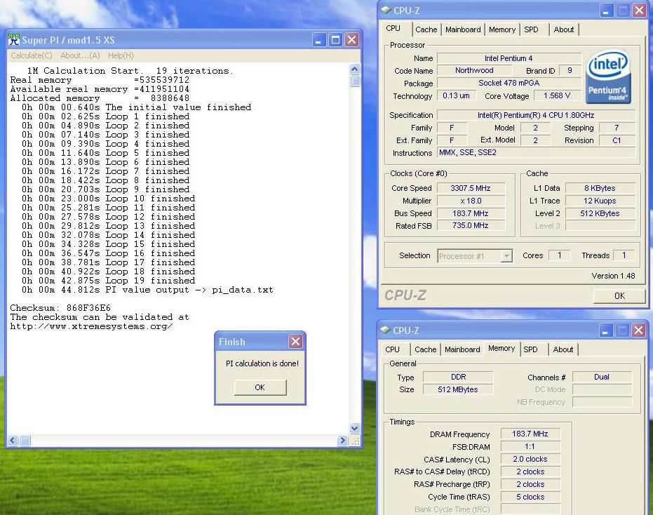
Task: Click the '183.7 MHz' DRAM Frequency value
Action: [x=530, y=434]
